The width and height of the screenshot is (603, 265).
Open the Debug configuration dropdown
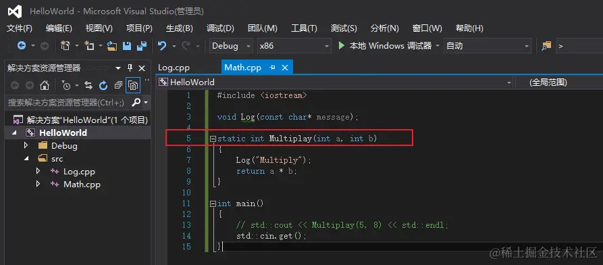231,46
